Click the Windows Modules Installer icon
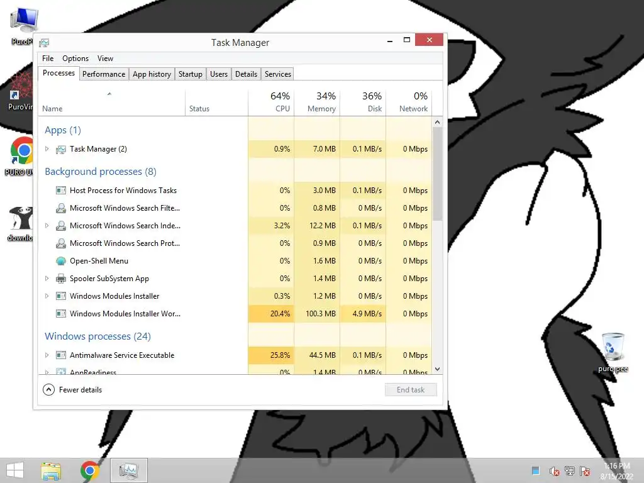644x483 pixels. pos(61,296)
